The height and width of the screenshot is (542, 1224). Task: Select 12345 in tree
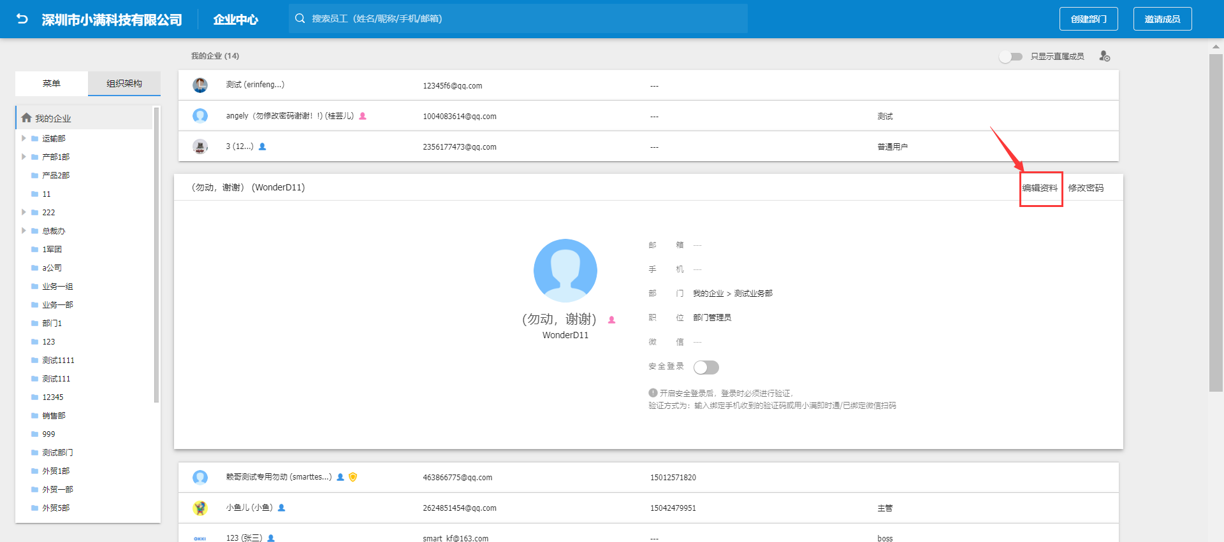click(x=53, y=397)
